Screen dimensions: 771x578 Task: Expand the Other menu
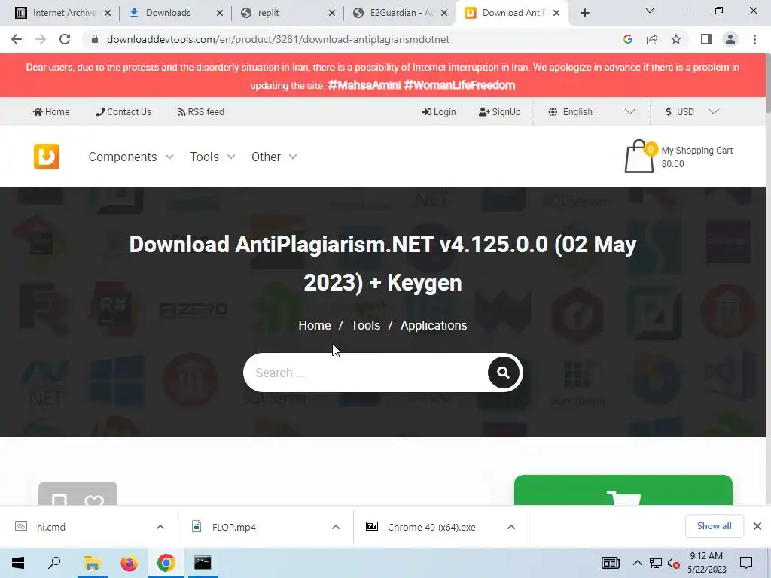click(x=274, y=157)
